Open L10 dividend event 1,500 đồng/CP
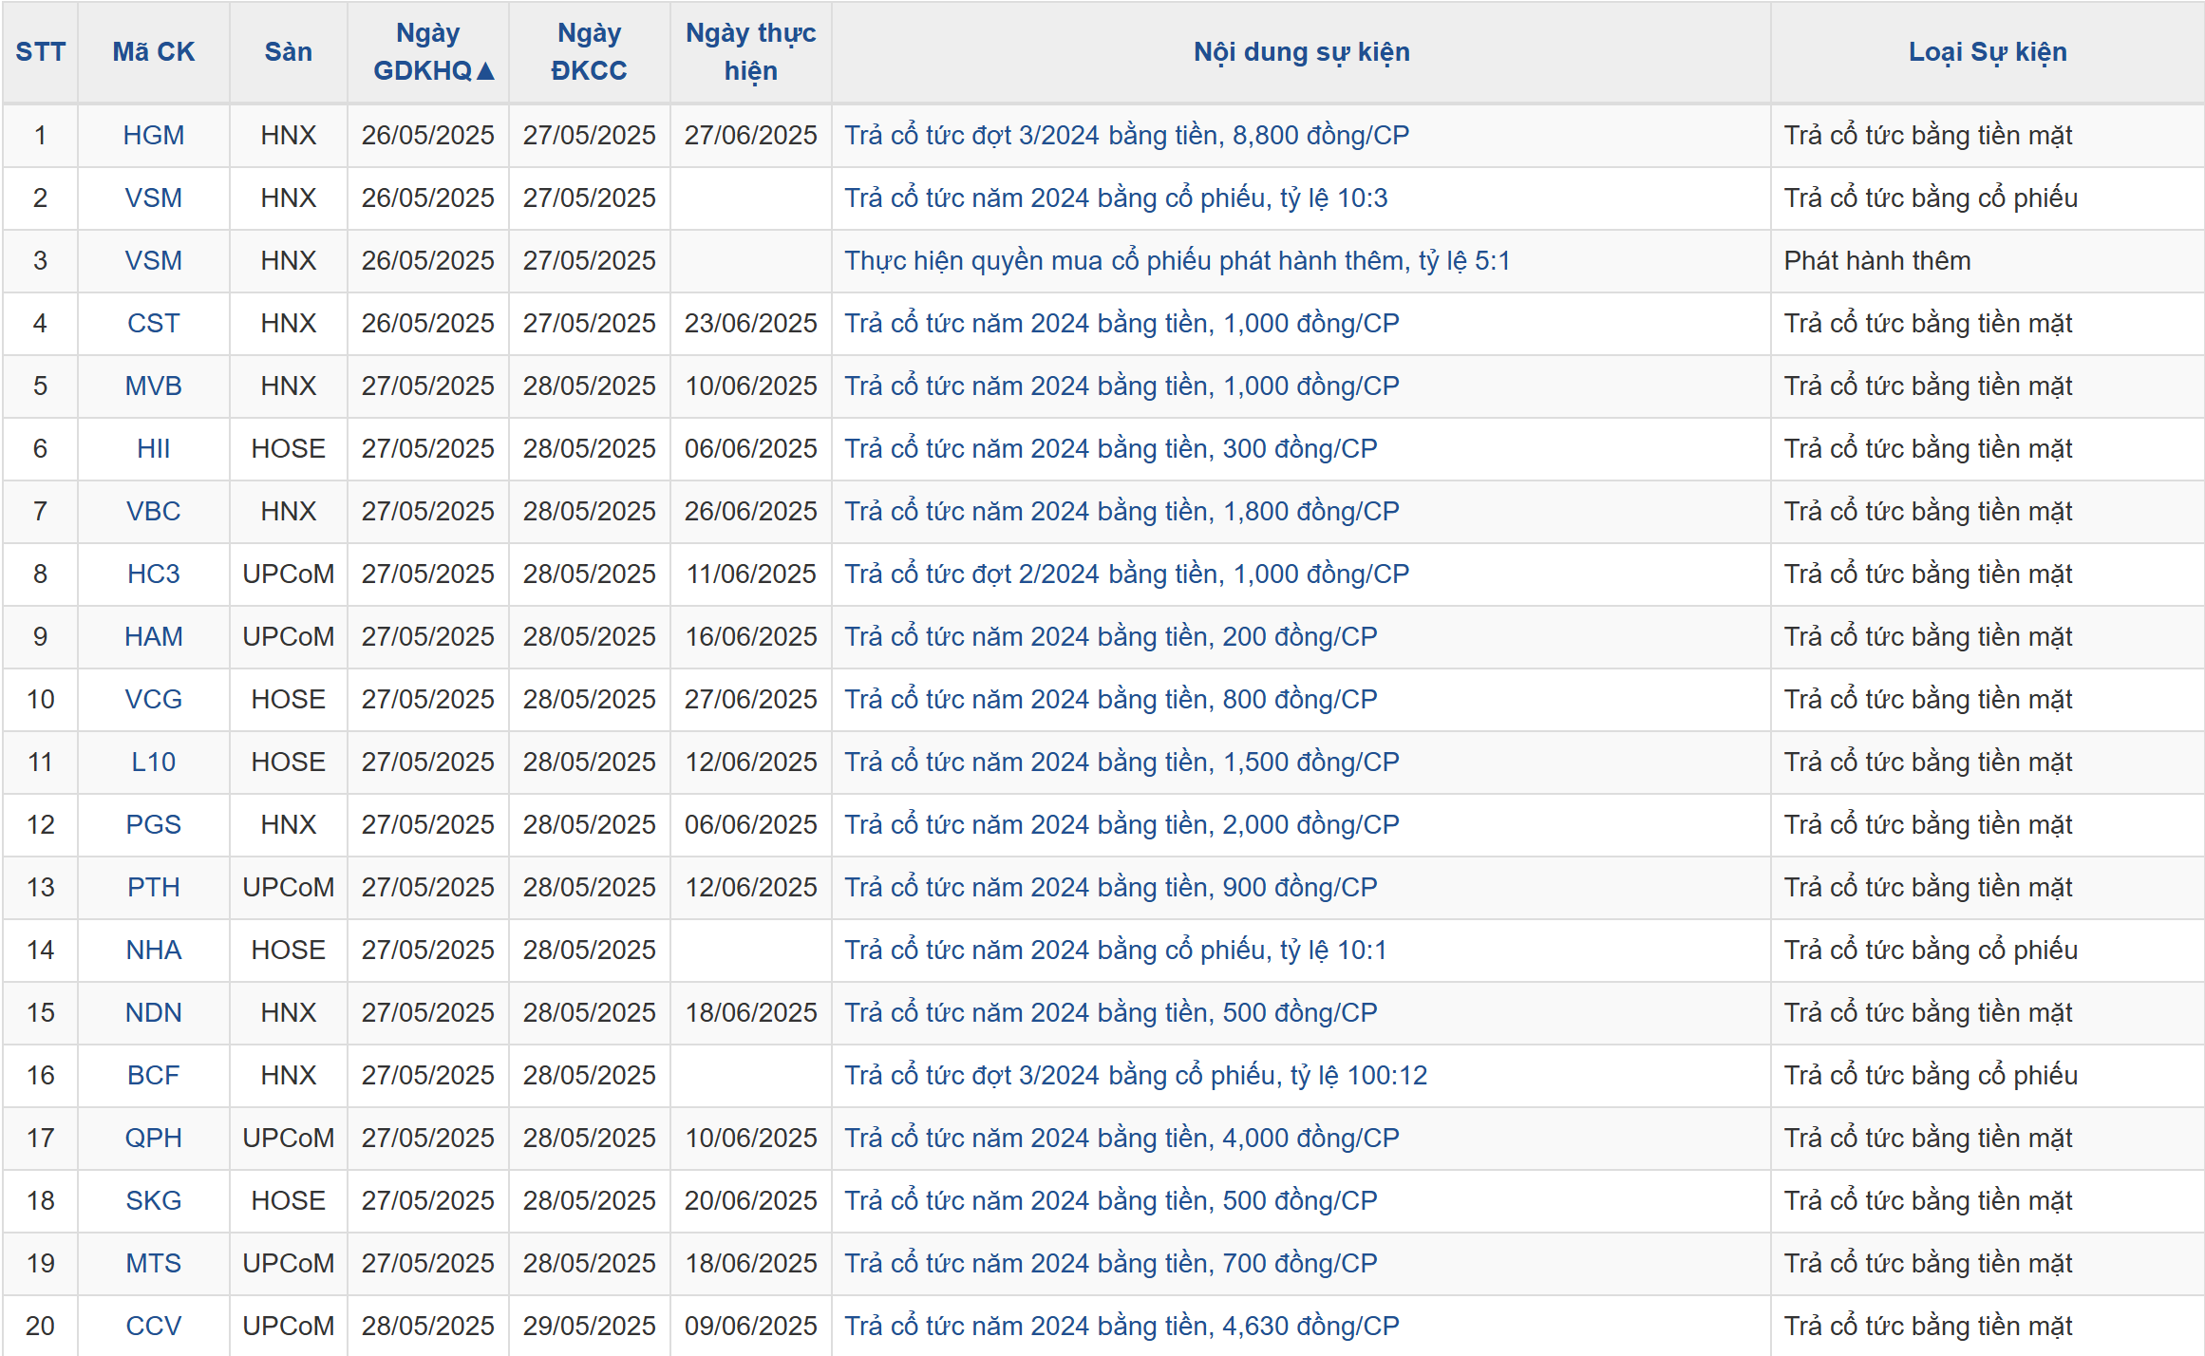This screenshot has height=1356, width=2205. coord(1122,763)
